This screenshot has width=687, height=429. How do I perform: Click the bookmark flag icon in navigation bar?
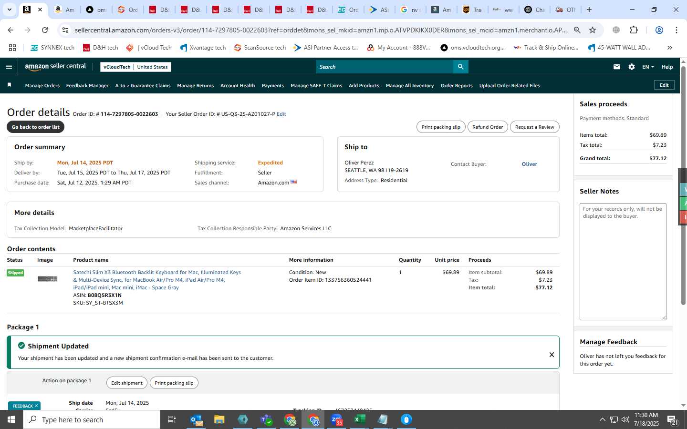(x=9, y=85)
